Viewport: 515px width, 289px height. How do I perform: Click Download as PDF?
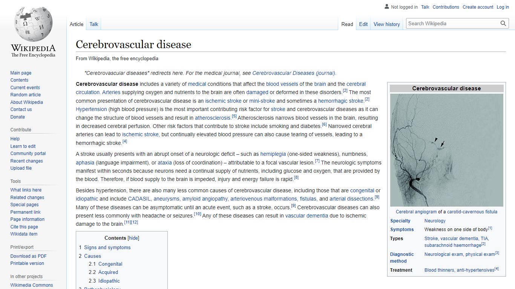29,256
